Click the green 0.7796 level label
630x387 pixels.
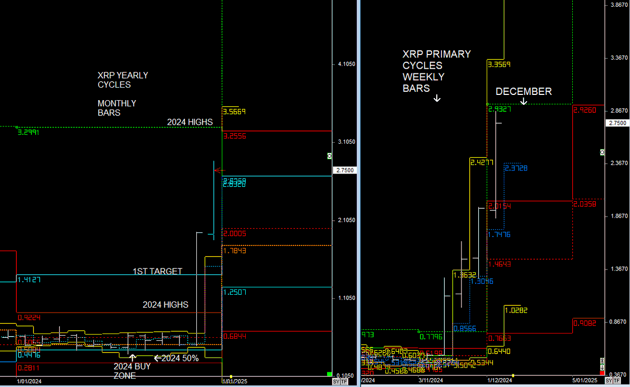click(431, 337)
